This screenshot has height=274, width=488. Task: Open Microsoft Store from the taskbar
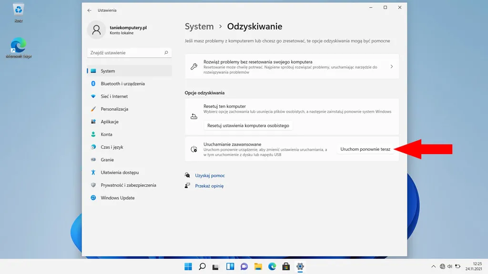(x=286, y=266)
